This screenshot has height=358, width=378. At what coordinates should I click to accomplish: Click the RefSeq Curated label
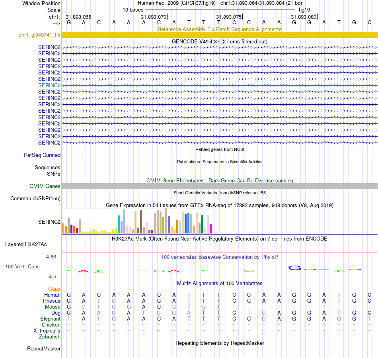click(x=42, y=155)
